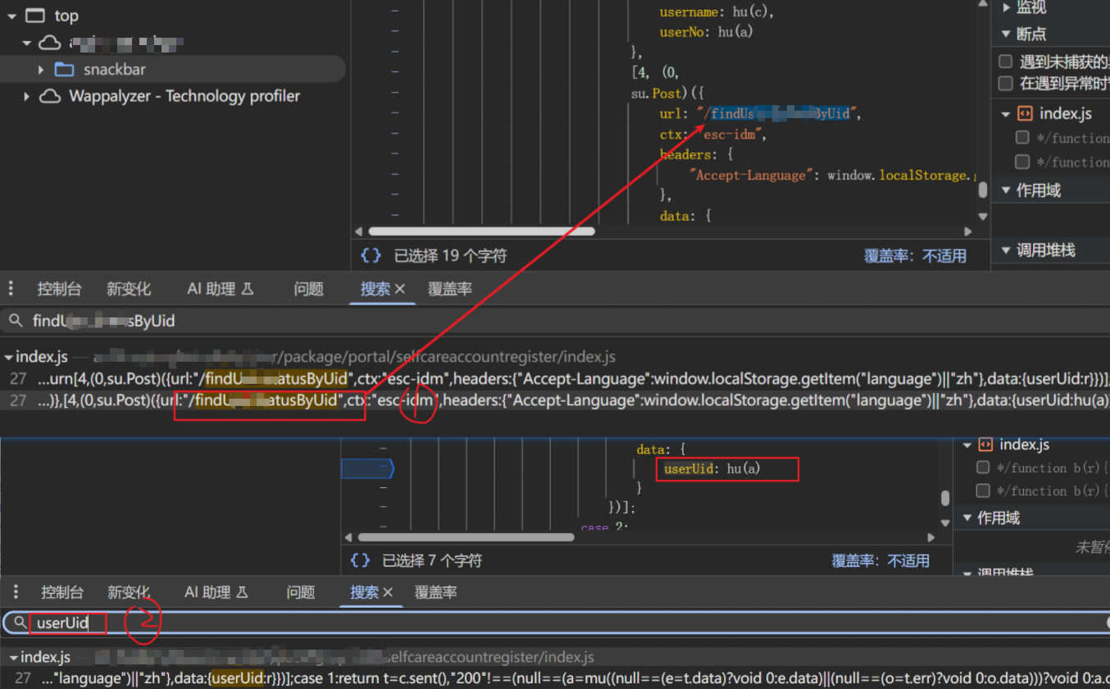
Task: Click left arrow of upper editor horizontal scrollbar
Action: (x=359, y=232)
